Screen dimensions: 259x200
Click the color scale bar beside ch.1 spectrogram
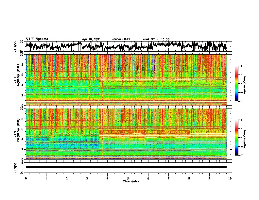coord(236,84)
